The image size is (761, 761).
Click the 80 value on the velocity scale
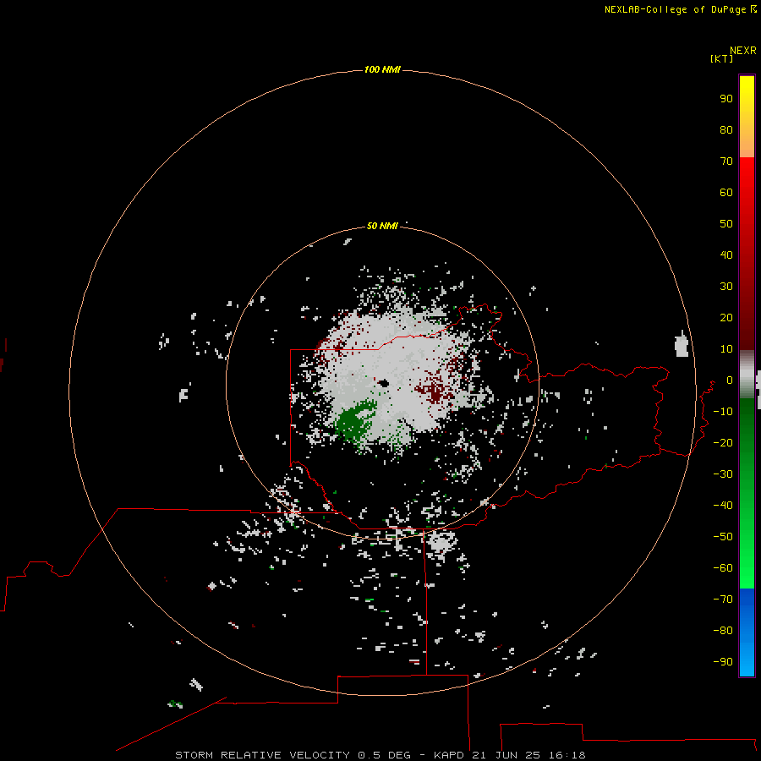click(726, 129)
